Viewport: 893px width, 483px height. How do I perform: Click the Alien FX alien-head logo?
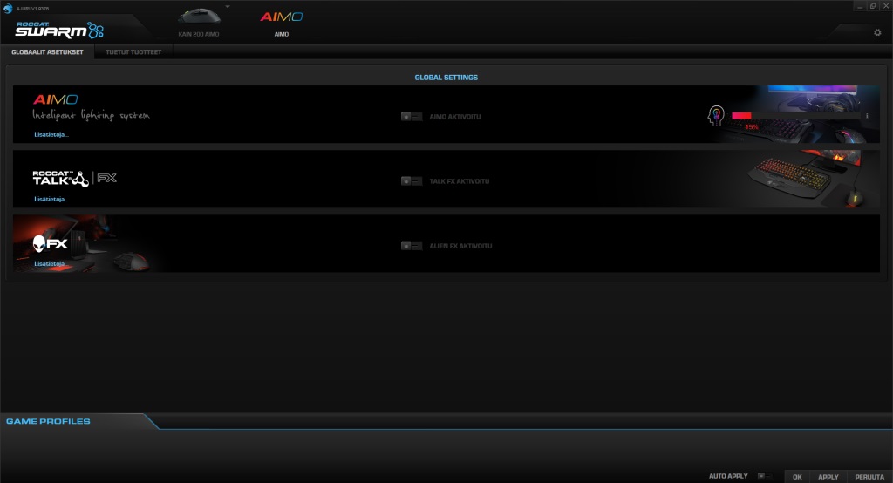coord(50,244)
